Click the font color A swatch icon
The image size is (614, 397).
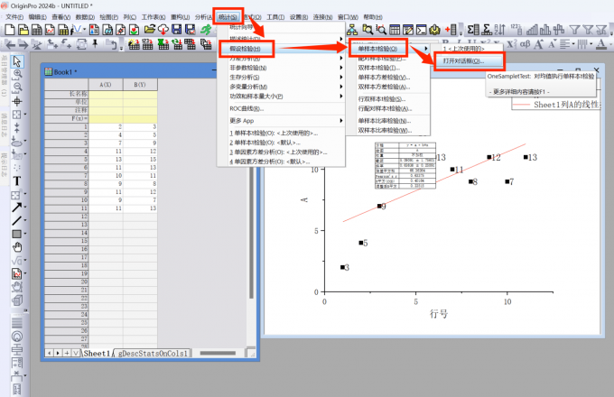(x=602, y=44)
